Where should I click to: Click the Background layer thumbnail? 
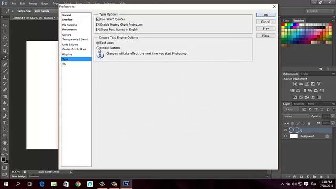pyautogui.click(x=294, y=136)
